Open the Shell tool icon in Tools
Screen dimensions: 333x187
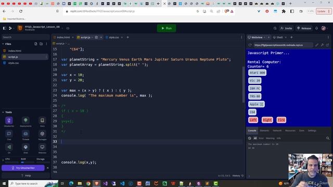pyautogui.click(x=25, y=147)
